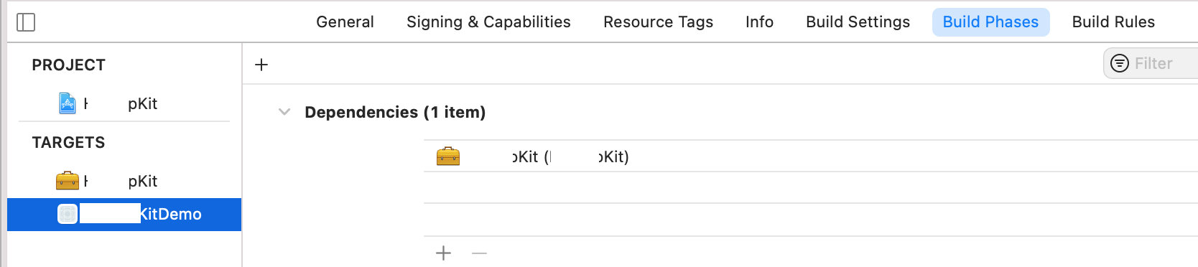Image resolution: width=1198 pixels, height=267 pixels.
Task: Select the dependency item in the list
Action: tap(811, 156)
